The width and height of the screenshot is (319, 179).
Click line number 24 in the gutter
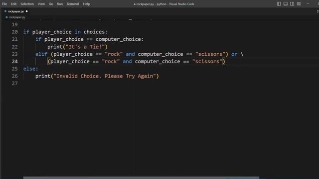click(x=14, y=62)
